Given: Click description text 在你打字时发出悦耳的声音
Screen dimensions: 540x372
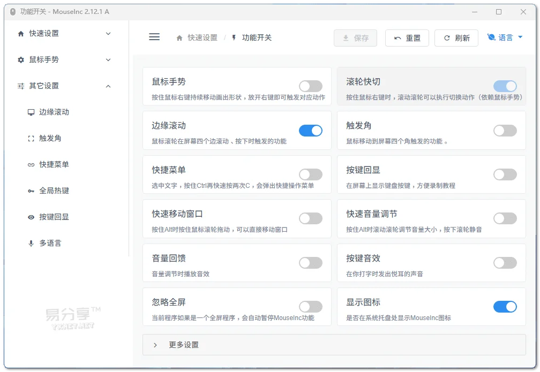Looking at the screenshot, I should click(385, 274).
